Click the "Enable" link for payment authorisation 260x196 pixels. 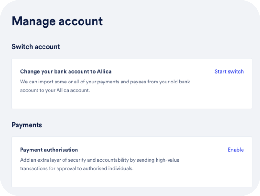(236, 150)
